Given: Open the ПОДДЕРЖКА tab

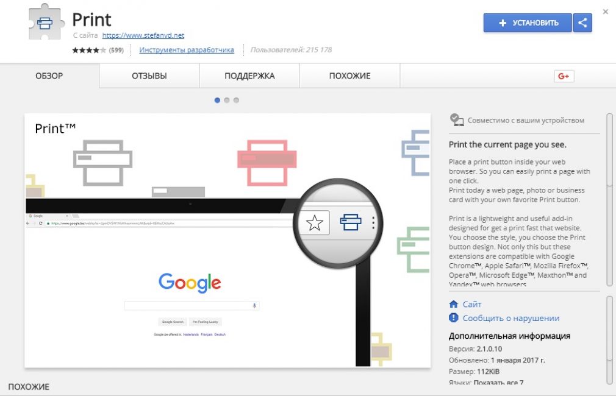Looking at the screenshot, I should click(x=249, y=76).
